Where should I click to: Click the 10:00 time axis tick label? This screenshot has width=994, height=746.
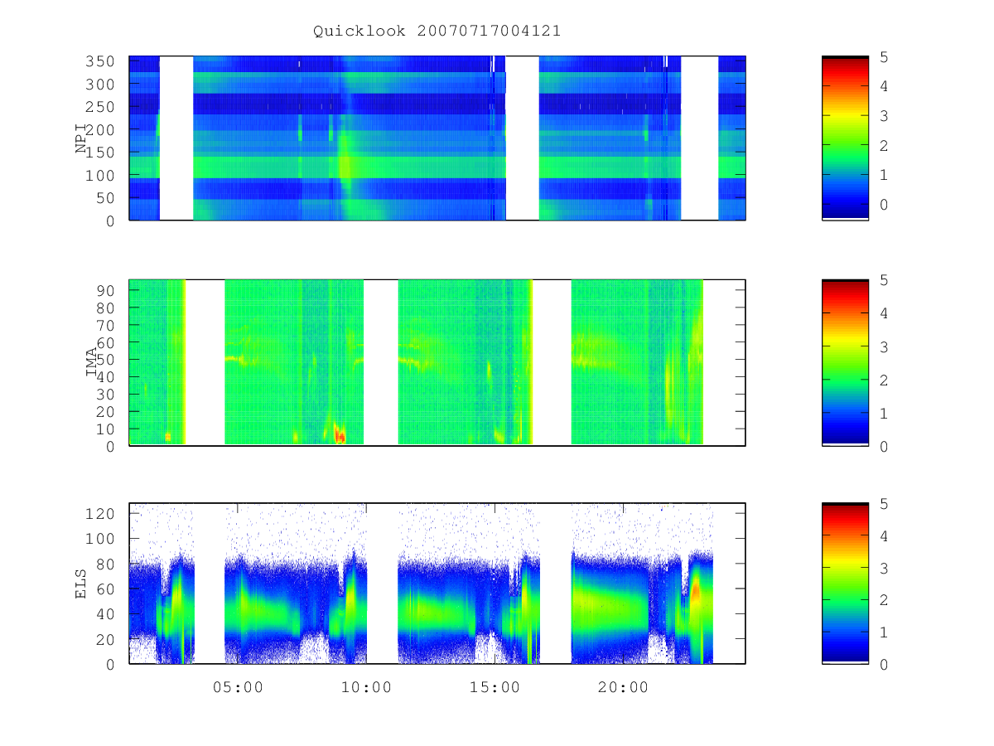(366, 687)
